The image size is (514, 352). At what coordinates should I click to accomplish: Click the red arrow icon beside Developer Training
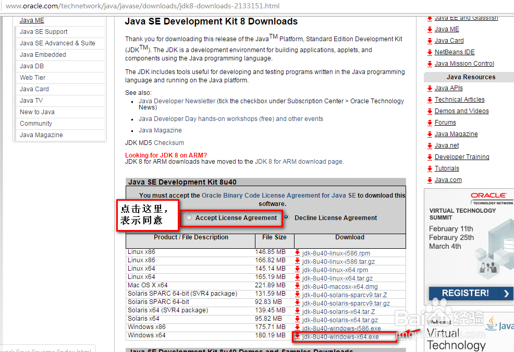pyautogui.click(x=430, y=157)
